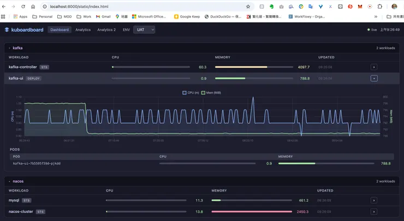This screenshot has height=221, width=404.
Task: Click the browser profile avatar
Action: pos(394,7)
